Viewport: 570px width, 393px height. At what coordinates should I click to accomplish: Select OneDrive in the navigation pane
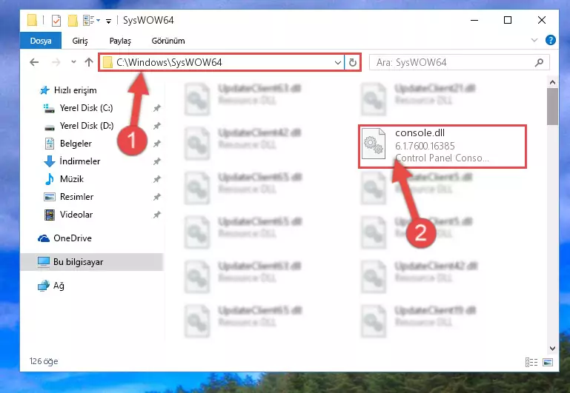(x=64, y=238)
